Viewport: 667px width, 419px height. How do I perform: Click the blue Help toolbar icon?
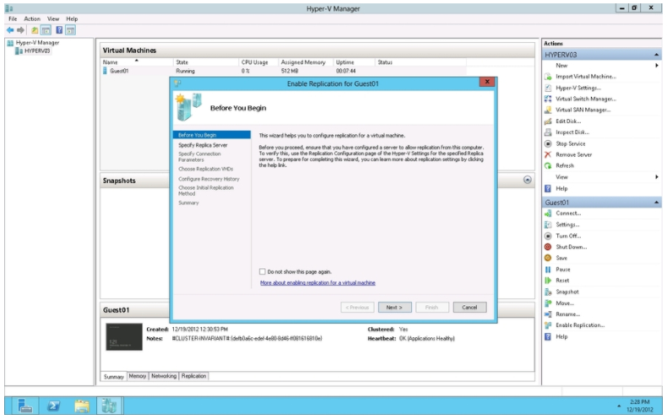pyautogui.click(x=59, y=30)
